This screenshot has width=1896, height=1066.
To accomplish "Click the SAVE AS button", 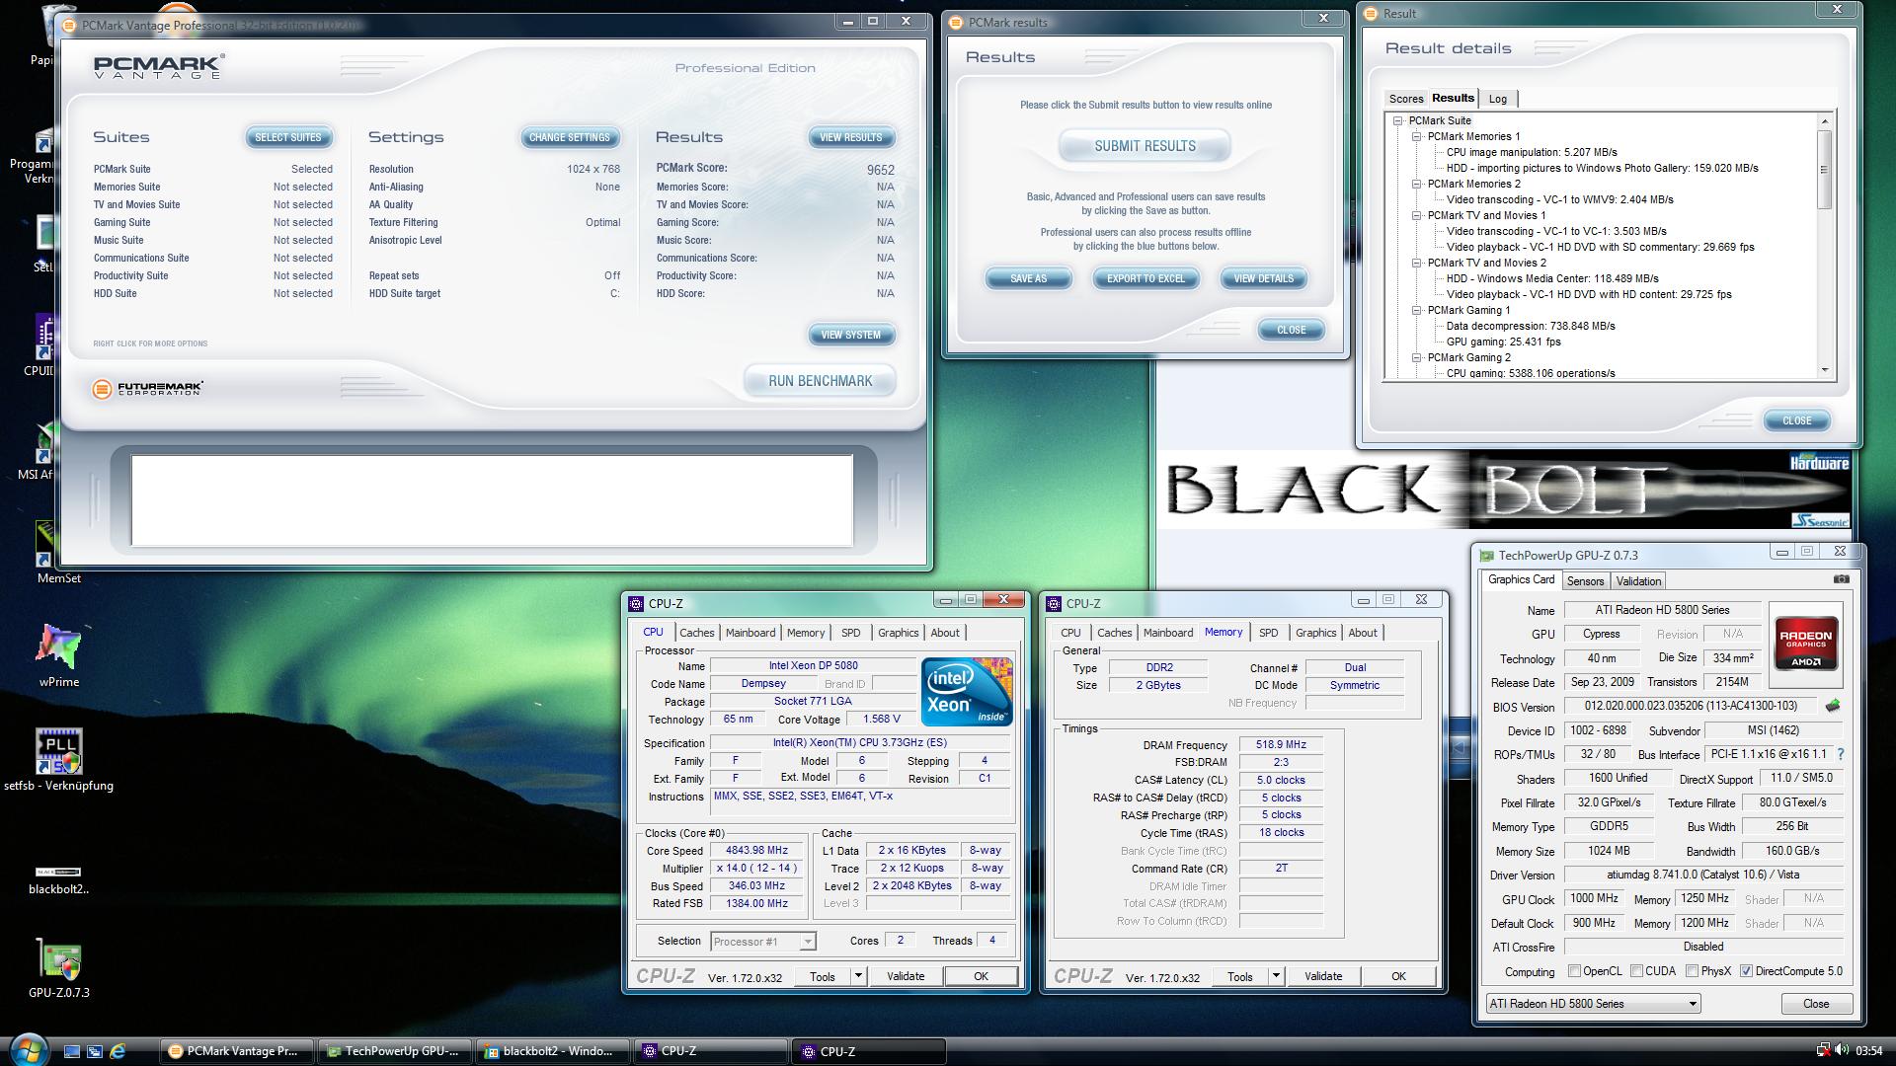I will pyautogui.click(x=1028, y=278).
